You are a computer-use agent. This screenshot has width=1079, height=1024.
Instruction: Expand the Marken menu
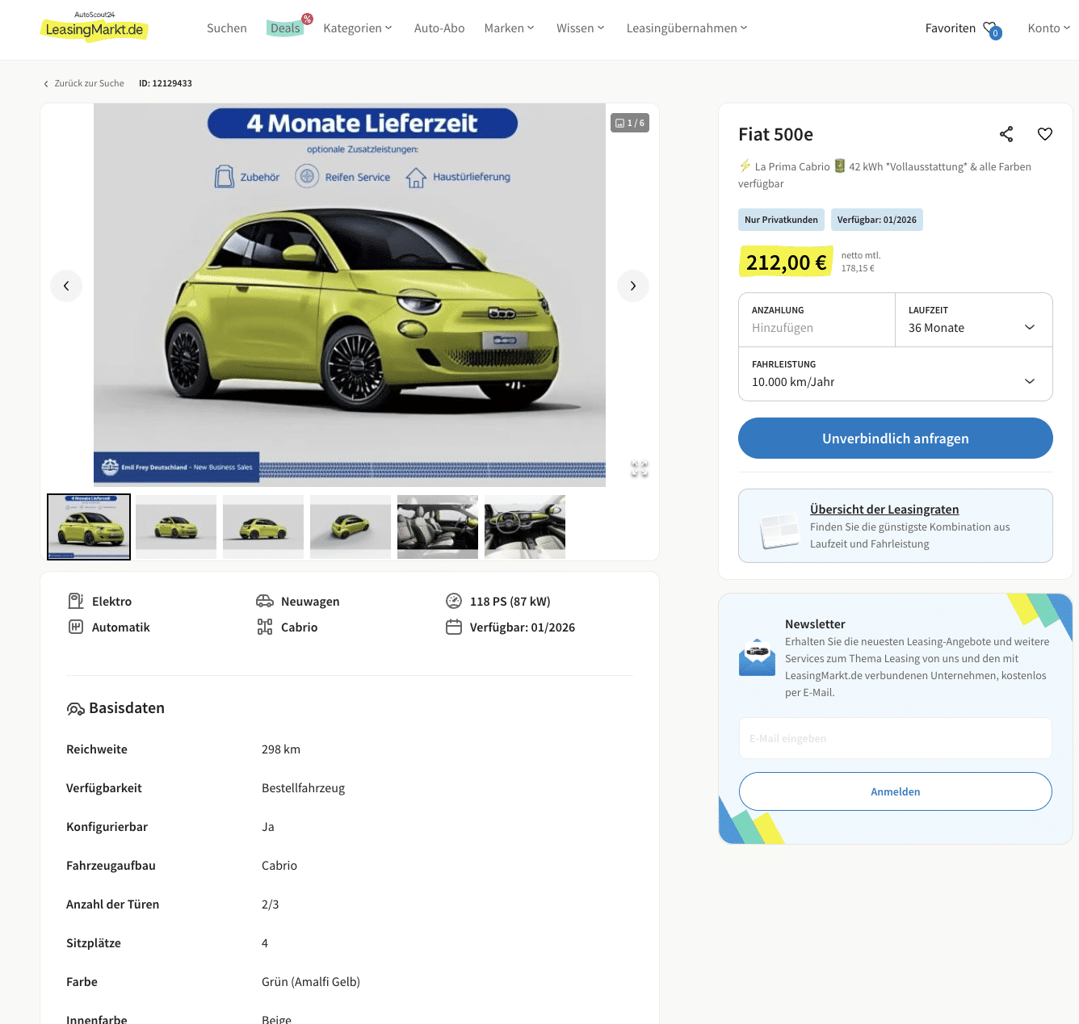point(509,28)
